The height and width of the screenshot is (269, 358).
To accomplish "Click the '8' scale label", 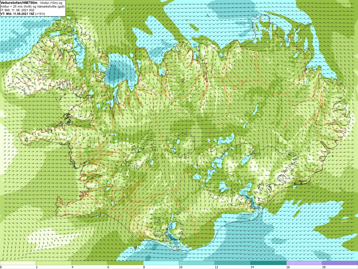I will point(144,267).
